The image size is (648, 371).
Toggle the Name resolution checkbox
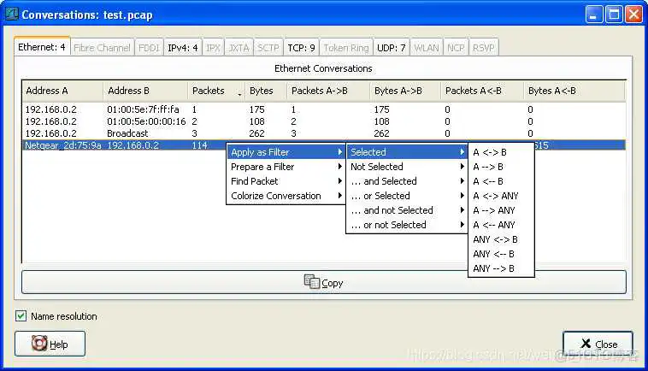[21, 316]
